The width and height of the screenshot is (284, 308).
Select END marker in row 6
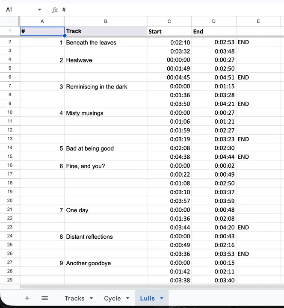[258, 77]
